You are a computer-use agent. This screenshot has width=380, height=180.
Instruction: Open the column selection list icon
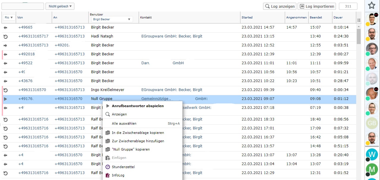tap(359, 20)
